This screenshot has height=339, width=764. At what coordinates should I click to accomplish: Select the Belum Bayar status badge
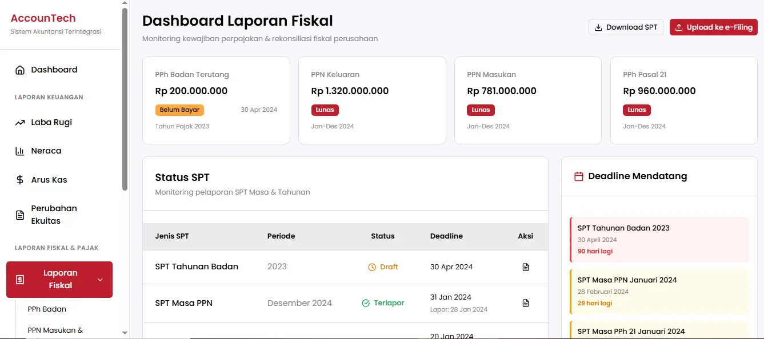(x=179, y=110)
